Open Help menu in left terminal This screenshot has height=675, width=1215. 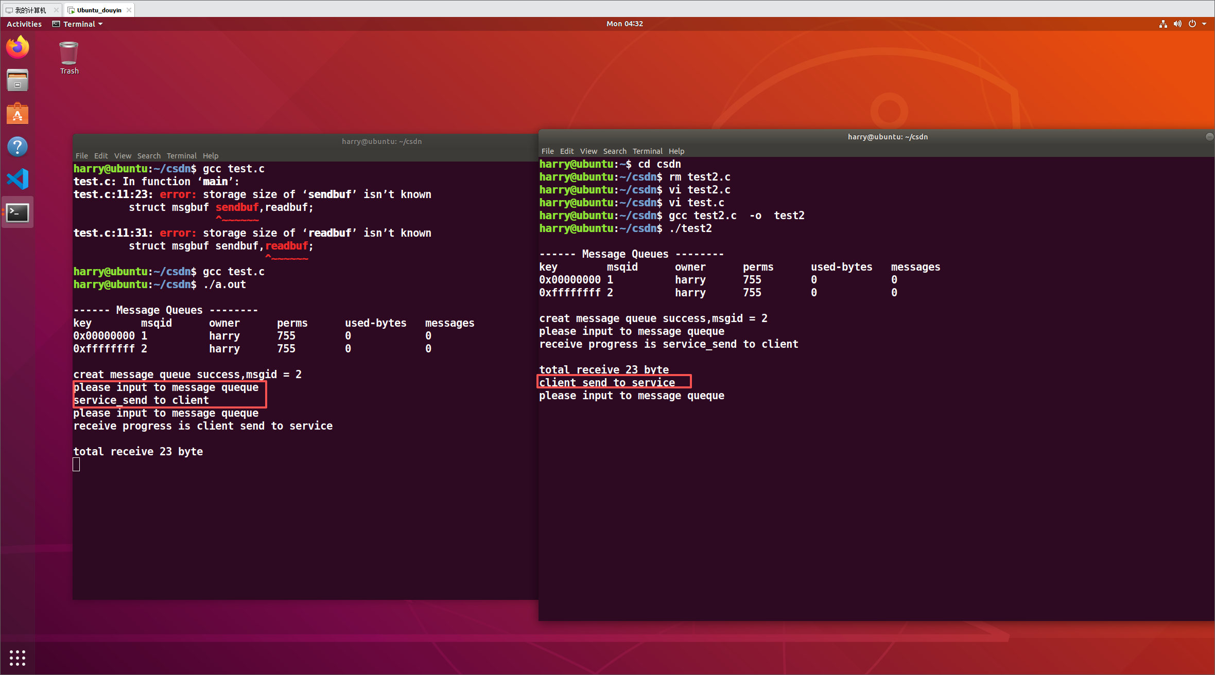click(x=211, y=155)
